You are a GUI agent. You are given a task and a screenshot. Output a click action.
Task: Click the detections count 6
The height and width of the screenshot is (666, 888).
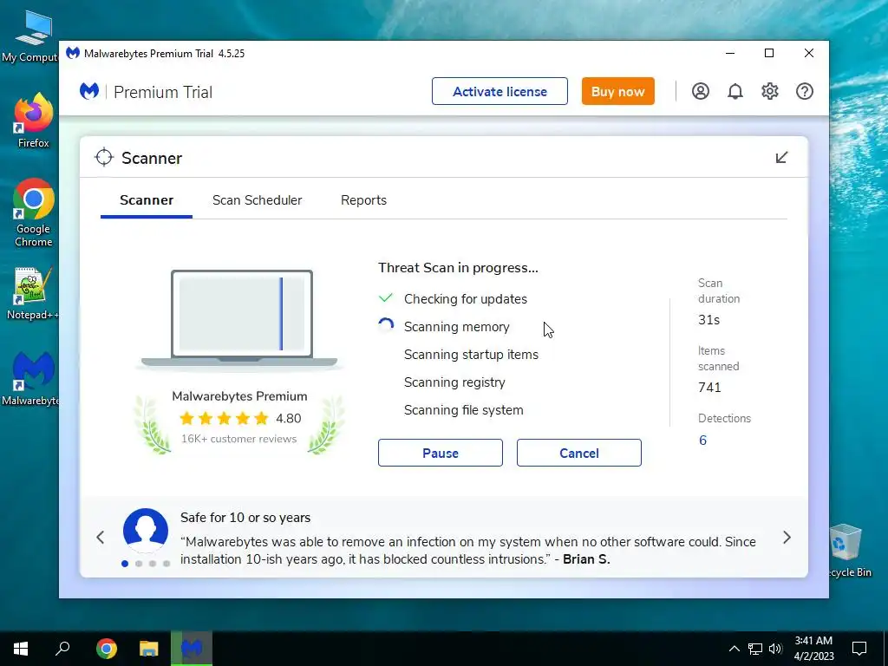(702, 441)
